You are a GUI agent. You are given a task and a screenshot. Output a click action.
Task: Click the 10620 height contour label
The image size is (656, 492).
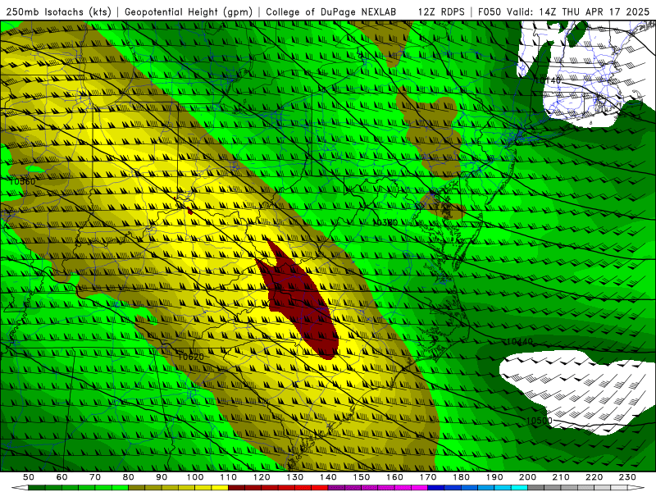[x=191, y=357]
